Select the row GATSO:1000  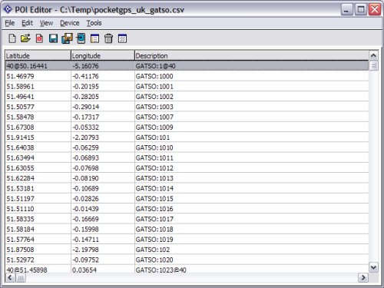coord(187,76)
